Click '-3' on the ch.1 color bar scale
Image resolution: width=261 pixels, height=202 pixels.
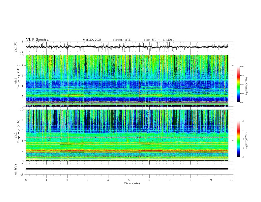click(x=243, y=66)
